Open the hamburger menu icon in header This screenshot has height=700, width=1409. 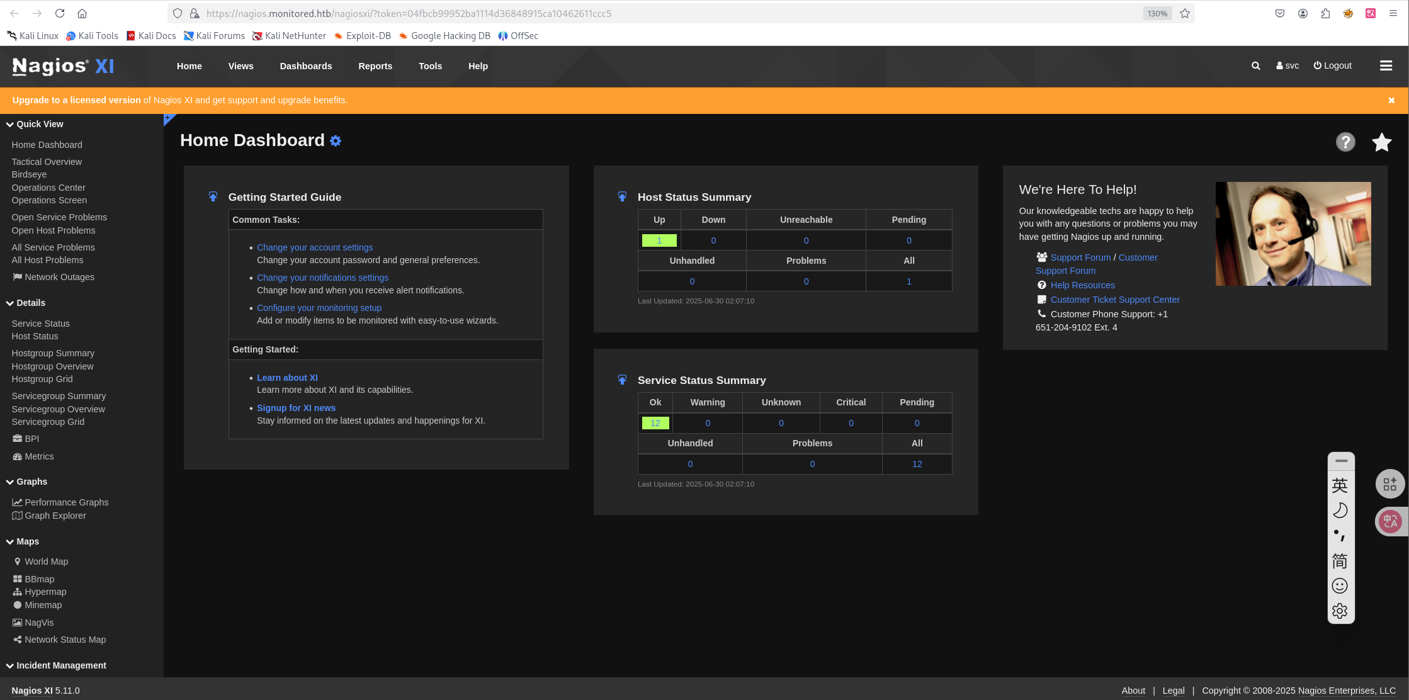pyautogui.click(x=1386, y=65)
